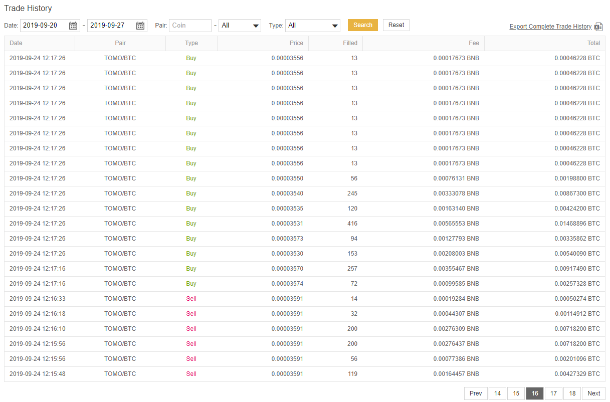Click filled amount 245
Image resolution: width=610 pixels, height=402 pixels.
pos(352,193)
